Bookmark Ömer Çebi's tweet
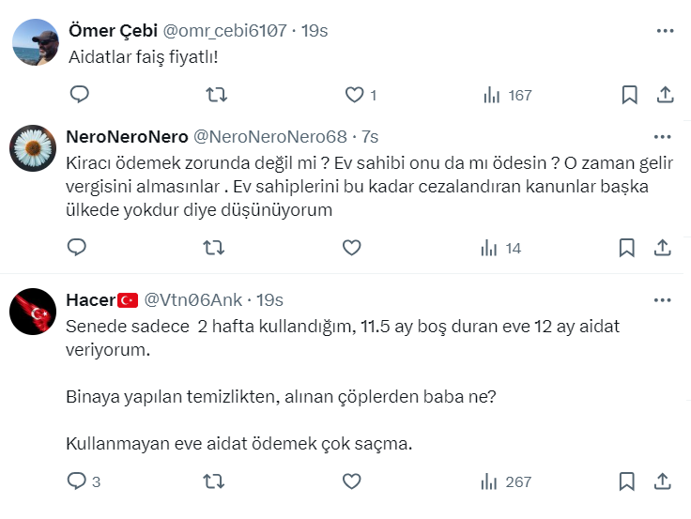 pos(629,94)
